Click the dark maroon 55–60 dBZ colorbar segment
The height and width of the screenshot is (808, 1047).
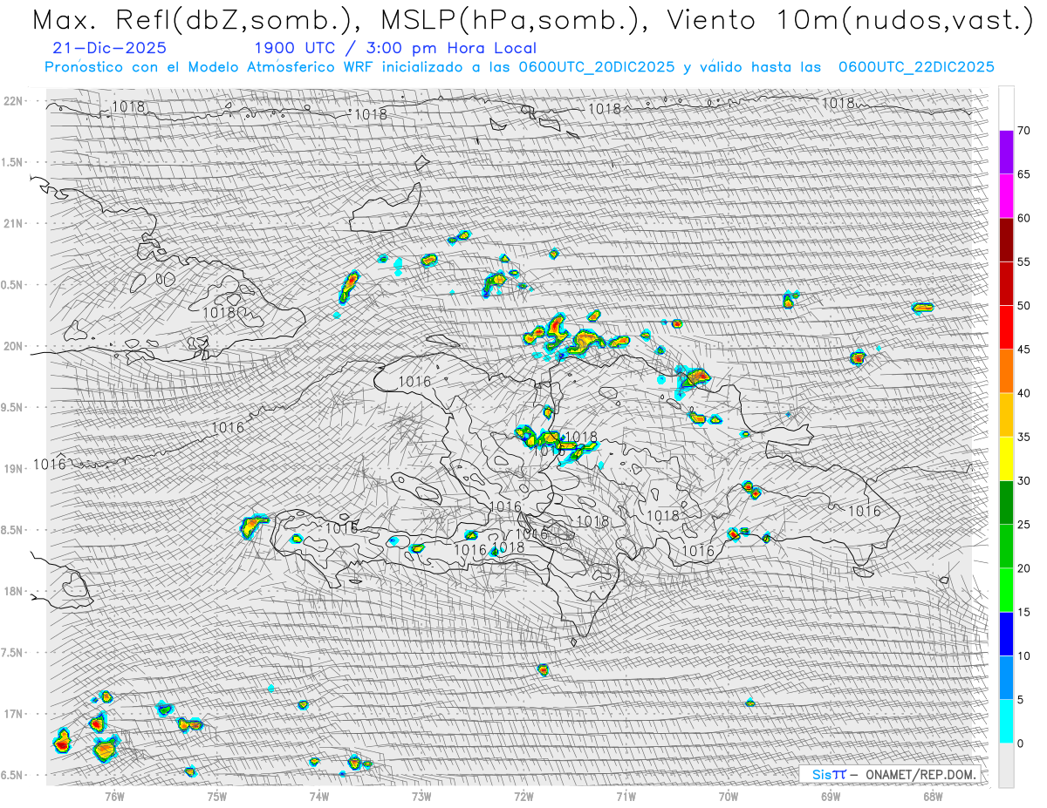coord(1006,240)
